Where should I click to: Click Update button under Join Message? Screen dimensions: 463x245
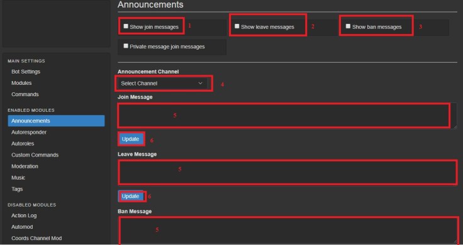(x=130, y=139)
